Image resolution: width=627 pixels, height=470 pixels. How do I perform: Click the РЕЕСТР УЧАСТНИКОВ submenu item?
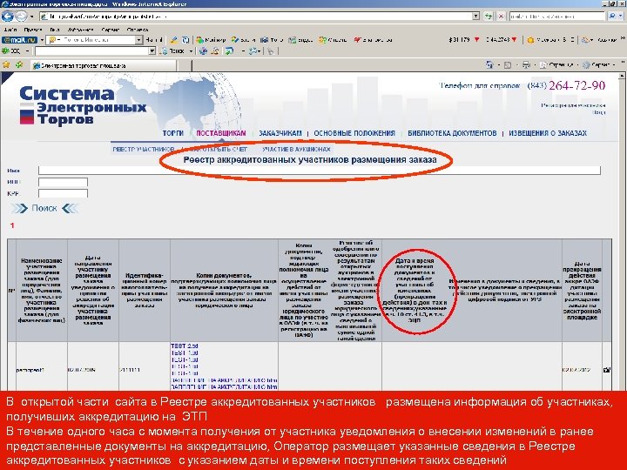click(143, 150)
